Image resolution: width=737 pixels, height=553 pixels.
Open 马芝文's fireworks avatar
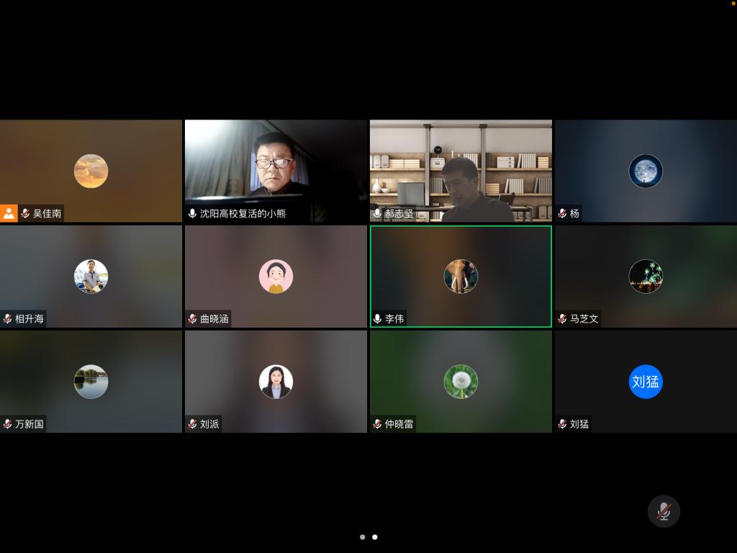point(646,276)
